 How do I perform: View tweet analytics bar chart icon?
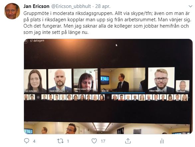pyautogui.click(x=162, y=141)
